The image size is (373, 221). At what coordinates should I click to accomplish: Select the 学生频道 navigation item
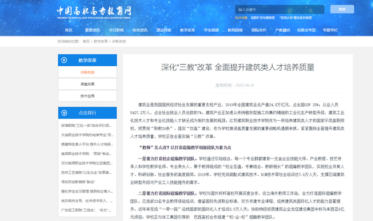(211, 30)
